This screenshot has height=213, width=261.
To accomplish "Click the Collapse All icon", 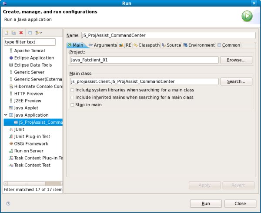I will [x=30, y=33].
